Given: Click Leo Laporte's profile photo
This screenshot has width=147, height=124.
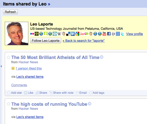Looking at the screenshot, I should click(17, 33).
